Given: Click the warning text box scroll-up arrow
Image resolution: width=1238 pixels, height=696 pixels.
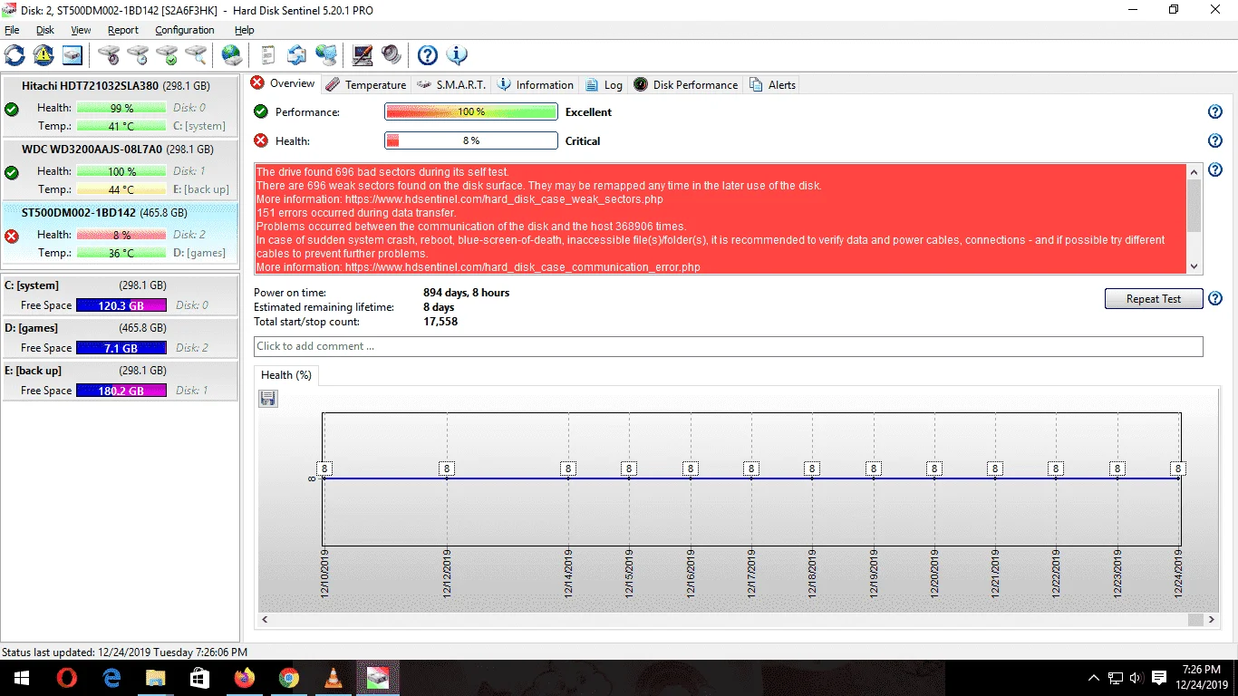Looking at the screenshot, I should coord(1194,170).
